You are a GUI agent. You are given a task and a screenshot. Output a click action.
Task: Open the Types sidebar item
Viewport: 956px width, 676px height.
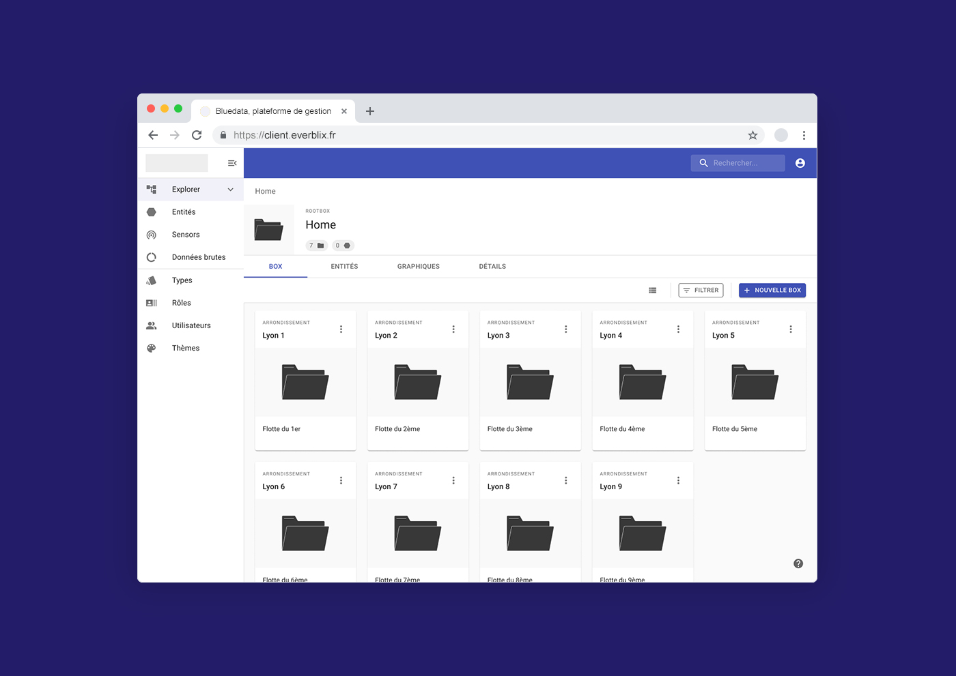182,280
